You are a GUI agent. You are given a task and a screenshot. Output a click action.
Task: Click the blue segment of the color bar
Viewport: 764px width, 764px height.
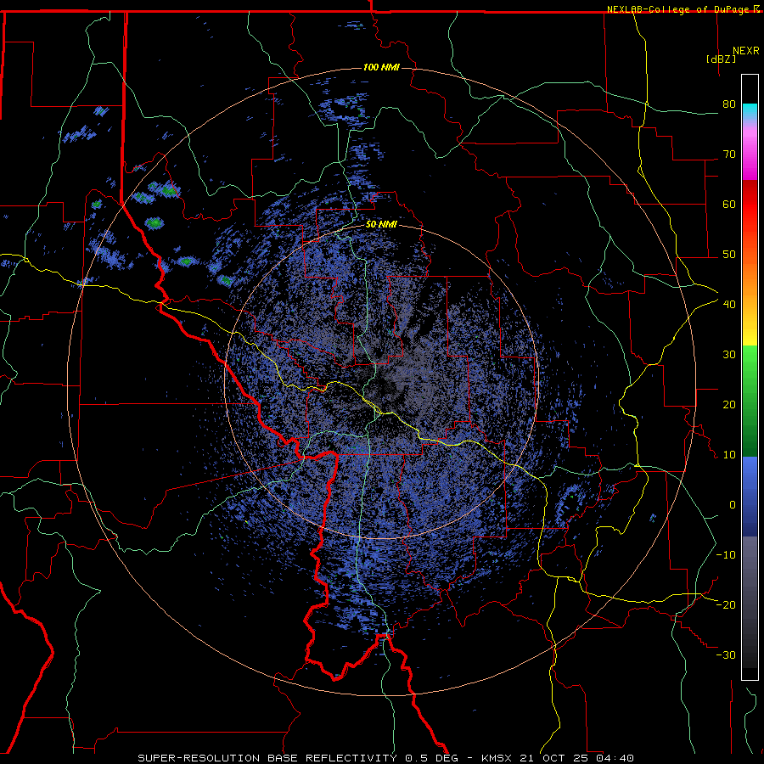[750, 496]
